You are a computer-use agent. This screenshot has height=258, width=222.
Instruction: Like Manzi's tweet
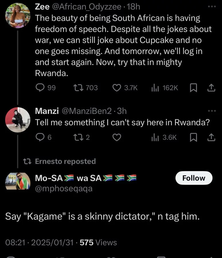coord(117,137)
